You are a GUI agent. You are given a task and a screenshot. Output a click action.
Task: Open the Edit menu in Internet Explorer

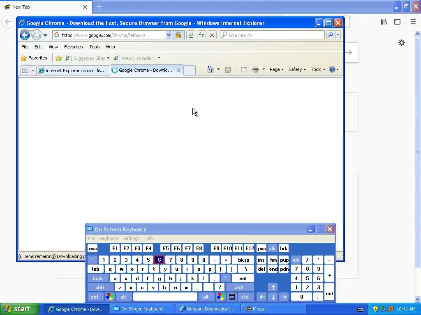click(x=38, y=47)
